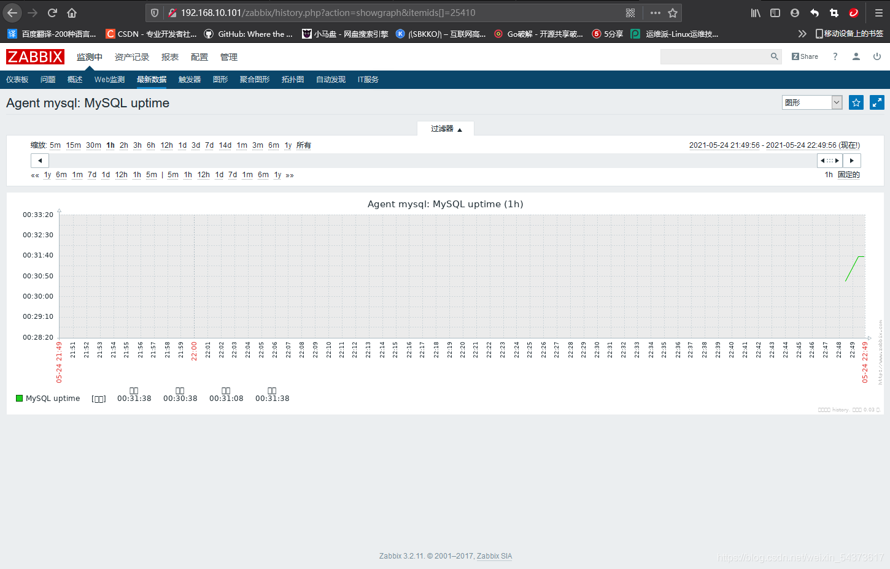The width and height of the screenshot is (890, 569).
Task: Click the time slider range handle
Action: [830, 161]
